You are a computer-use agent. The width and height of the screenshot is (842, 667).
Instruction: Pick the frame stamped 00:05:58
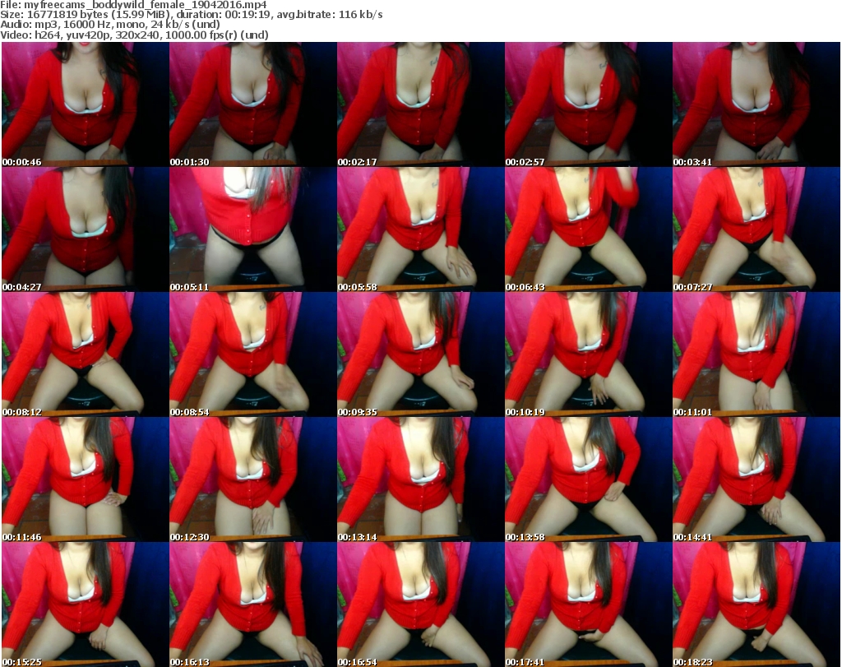tap(420, 229)
